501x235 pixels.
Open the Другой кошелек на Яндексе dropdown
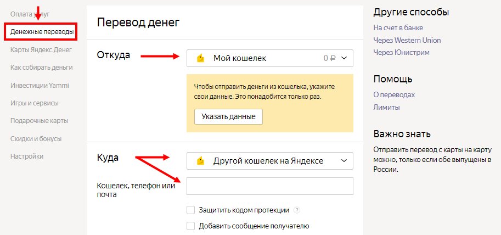tap(269, 161)
